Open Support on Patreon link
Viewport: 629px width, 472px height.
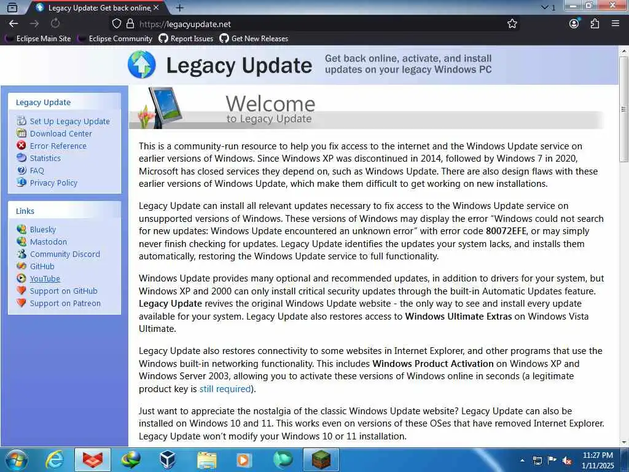tap(65, 304)
